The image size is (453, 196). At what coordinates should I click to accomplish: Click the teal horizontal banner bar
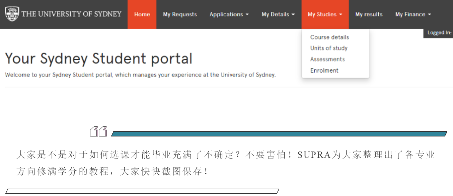(x=279, y=134)
